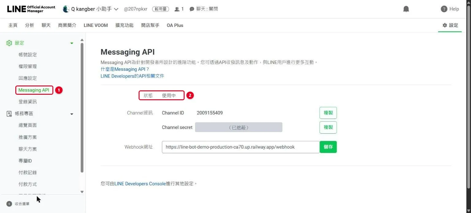Open 付款記錄 in the sidebar

pyautogui.click(x=28, y=173)
